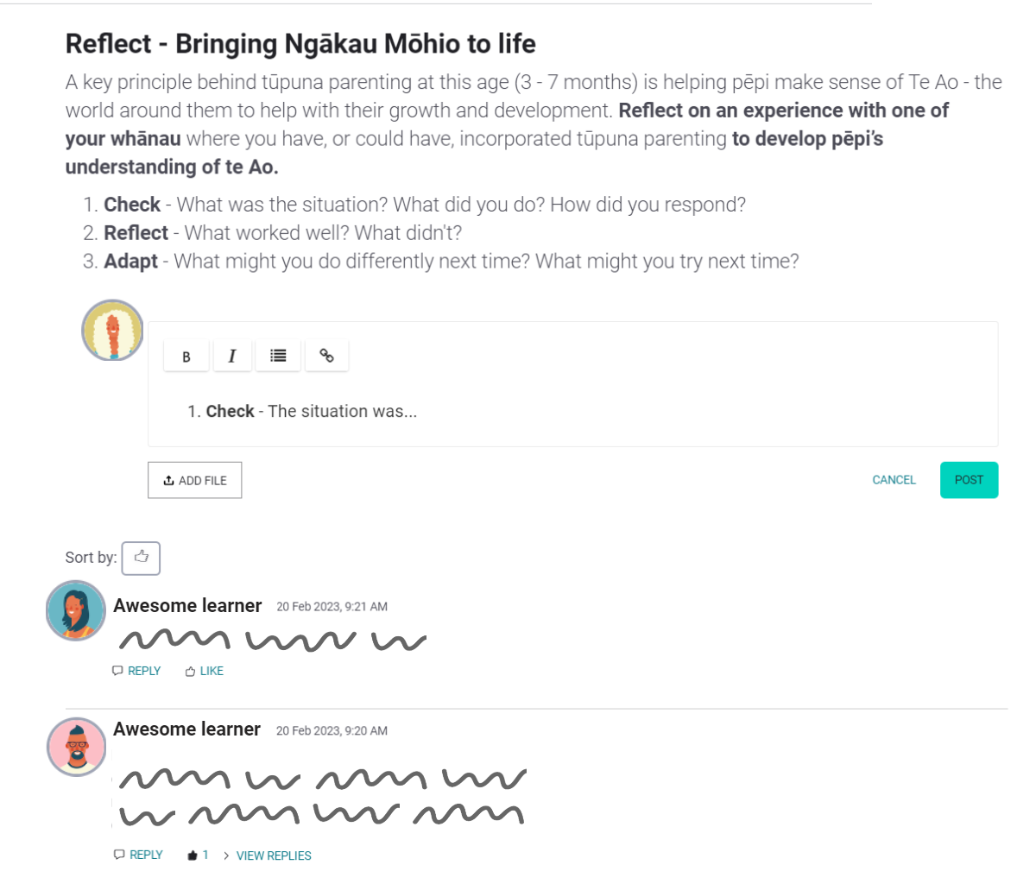Sort comments by likes thumbs-up icon

coord(142,558)
